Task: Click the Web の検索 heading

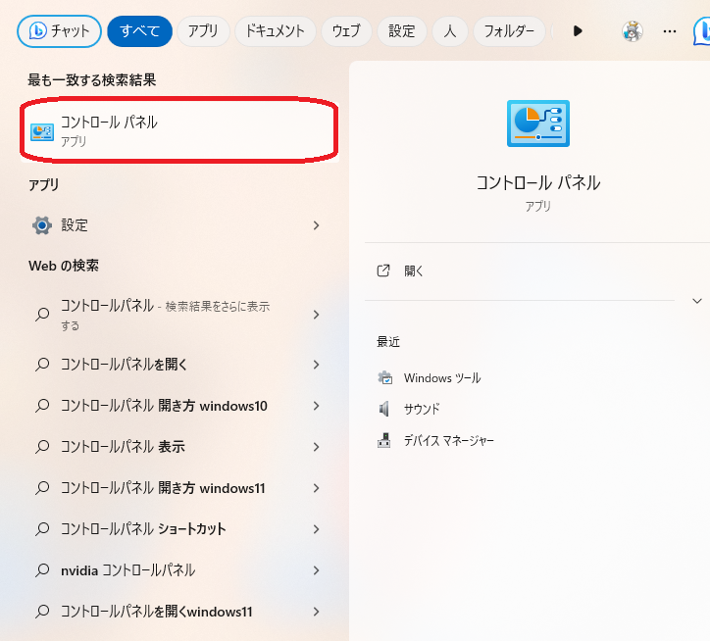Action: tap(64, 266)
